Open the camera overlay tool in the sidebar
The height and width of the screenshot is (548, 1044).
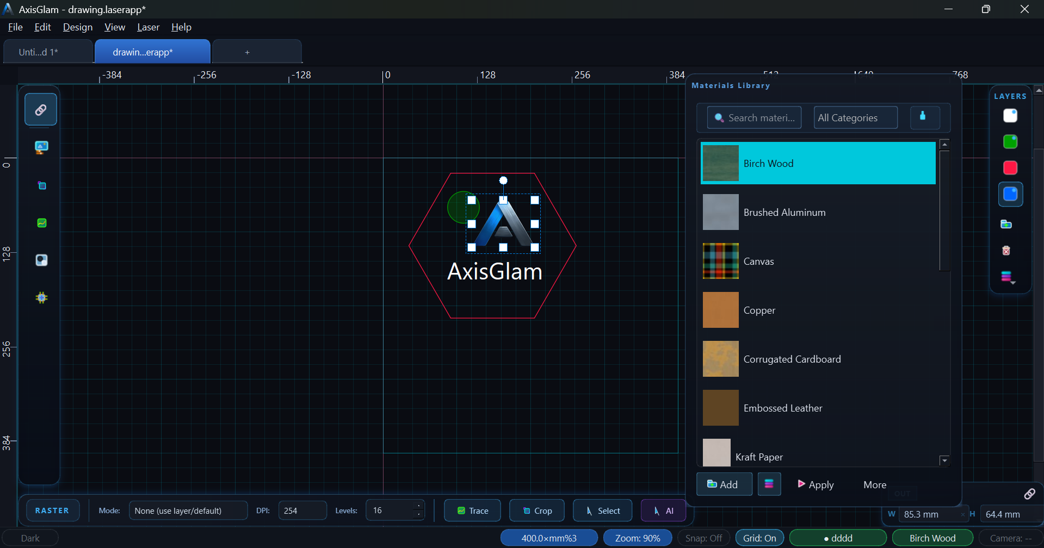[x=41, y=260]
